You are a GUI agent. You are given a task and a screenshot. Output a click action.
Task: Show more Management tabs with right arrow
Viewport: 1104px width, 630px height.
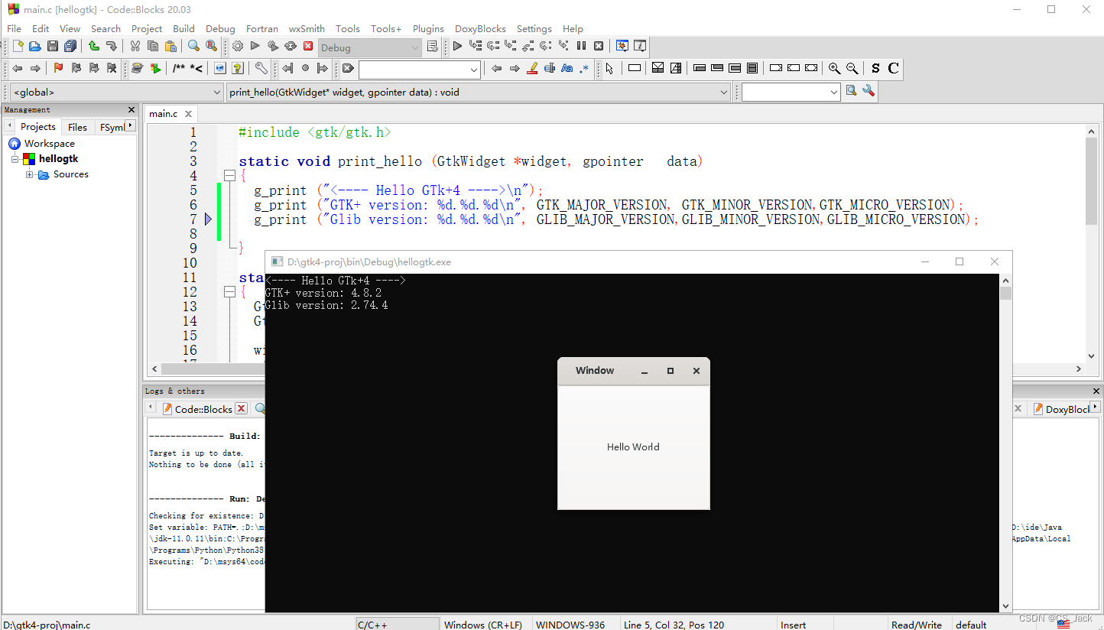[x=131, y=125]
